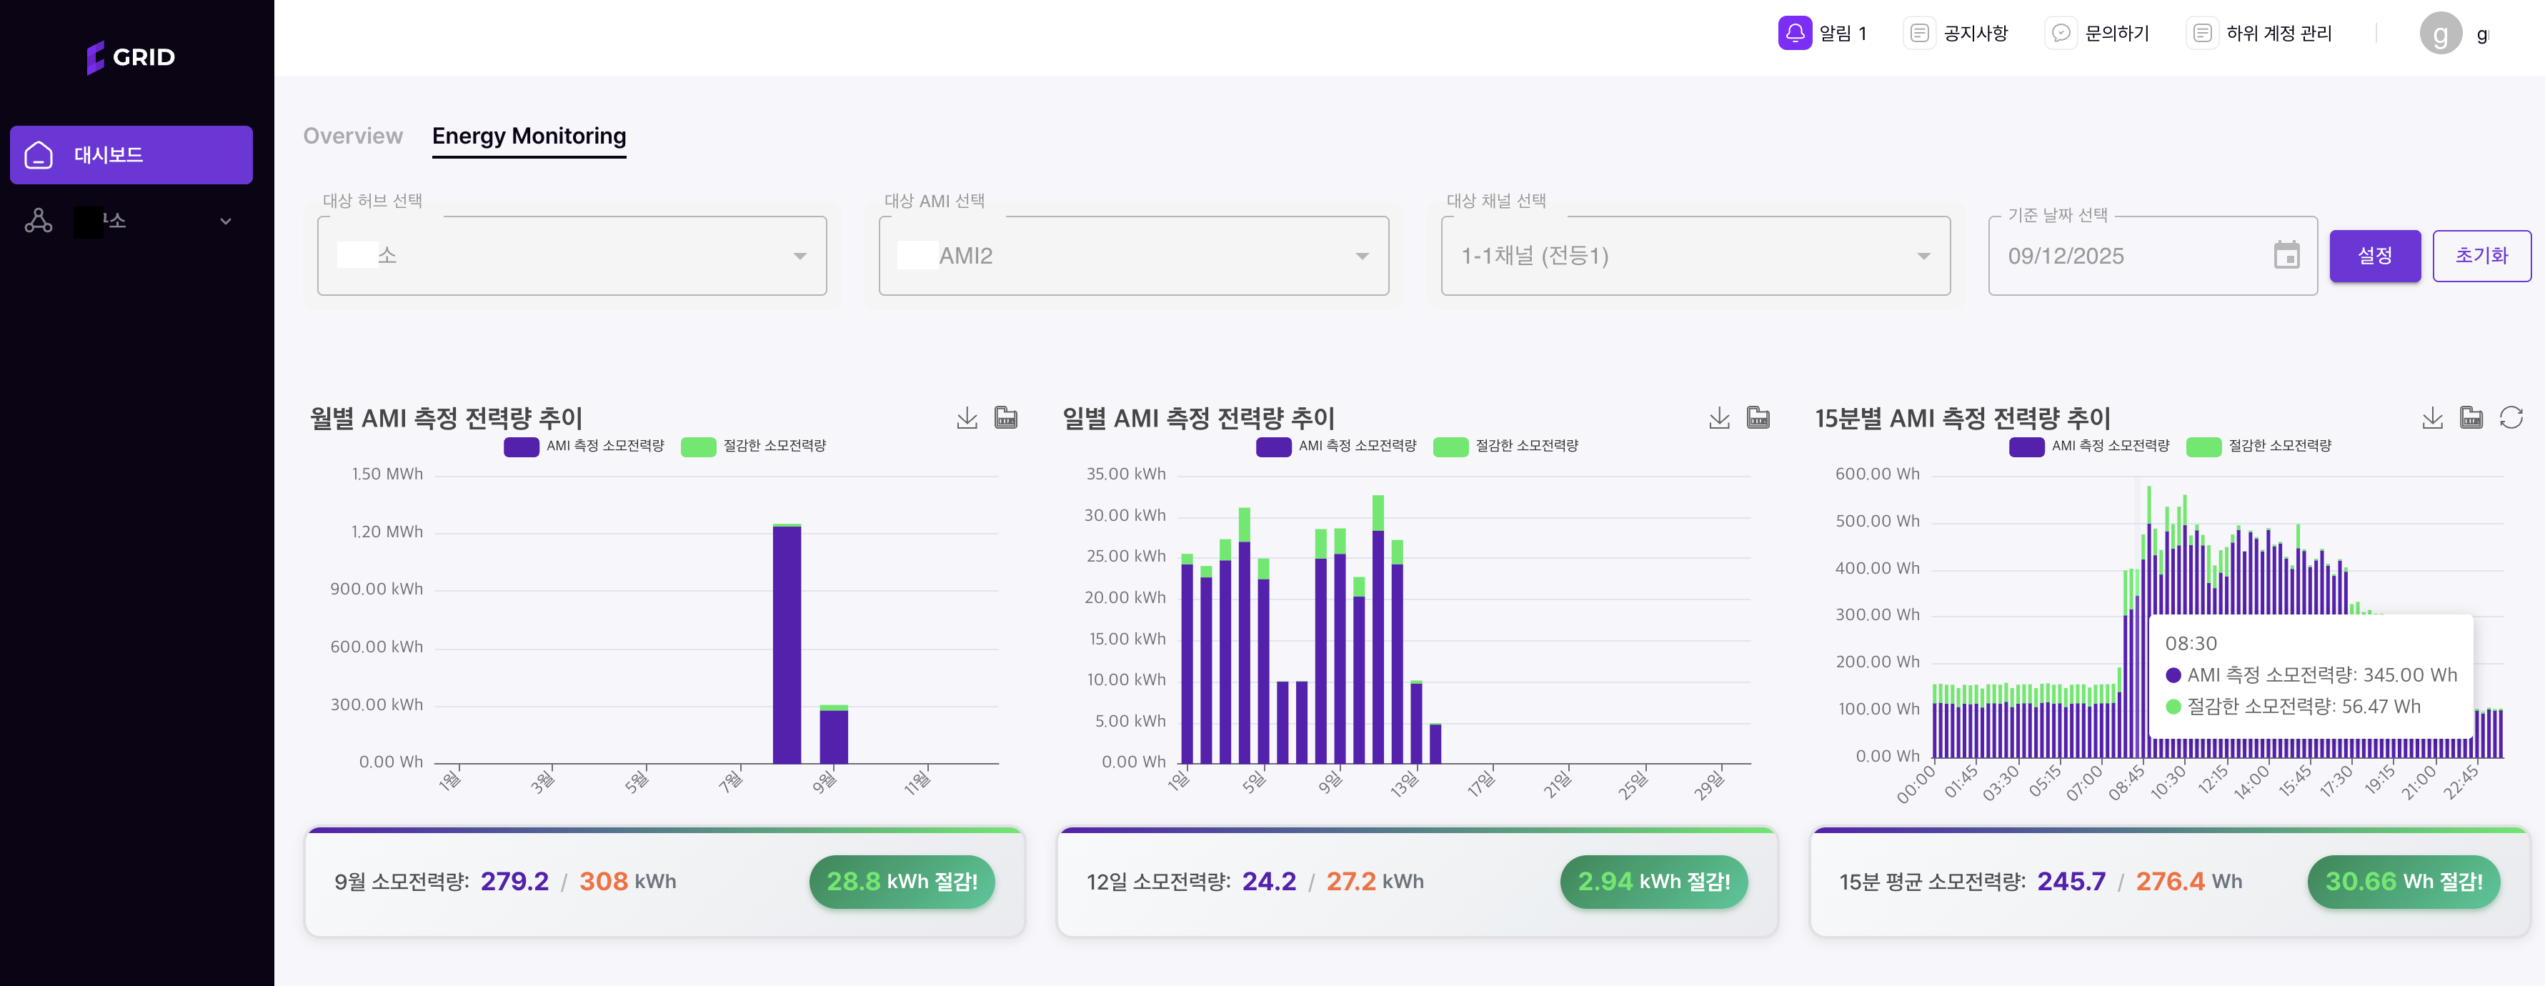Toggle daily chart 절감한 소모전력량 legend
The width and height of the screenshot is (2545, 986).
pyautogui.click(x=1505, y=447)
